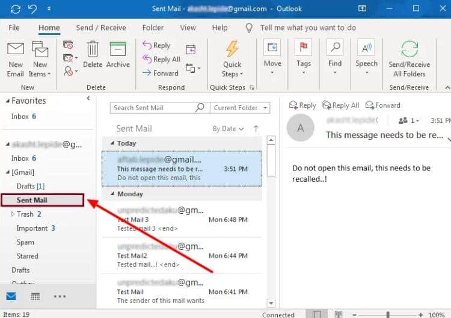Open the Test Mail2 message
The width and height of the screenshot is (451, 318).
point(182,255)
